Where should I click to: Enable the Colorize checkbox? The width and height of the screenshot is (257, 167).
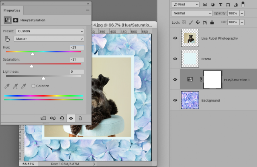[33, 86]
